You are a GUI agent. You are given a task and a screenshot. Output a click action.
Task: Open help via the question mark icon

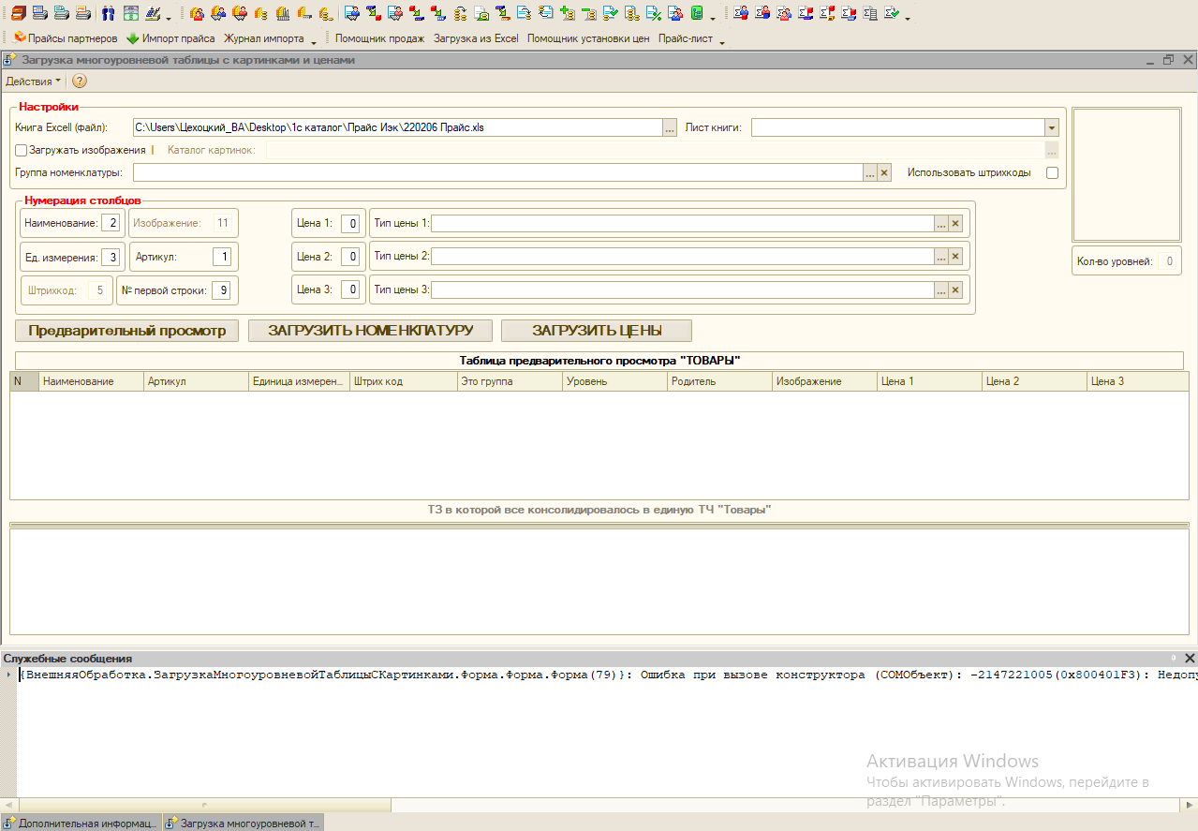click(80, 82)
